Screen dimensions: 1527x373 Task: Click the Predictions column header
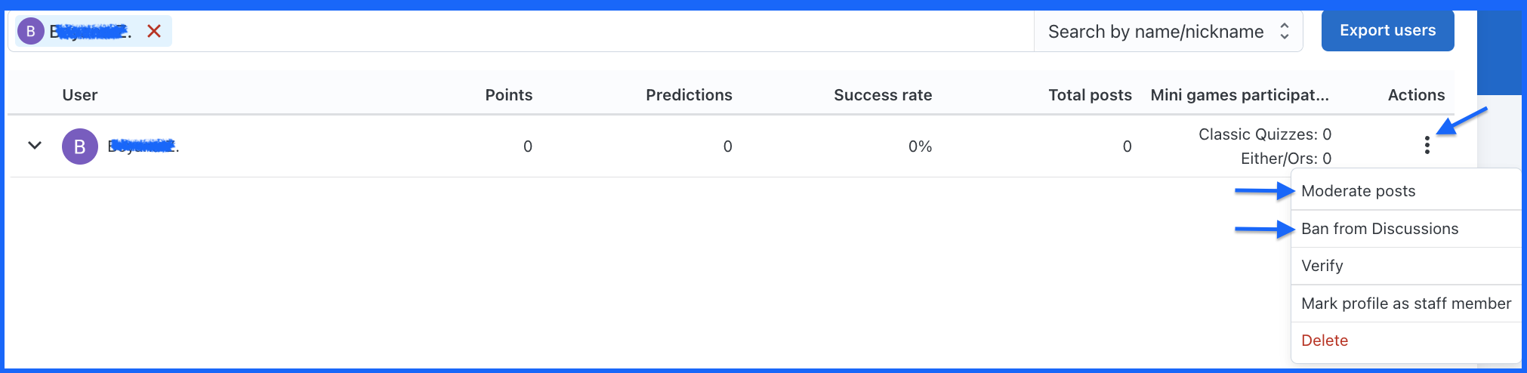[x=689, y=95]
